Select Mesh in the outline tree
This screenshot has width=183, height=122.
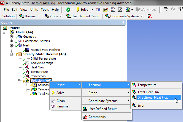pos(27,45)
